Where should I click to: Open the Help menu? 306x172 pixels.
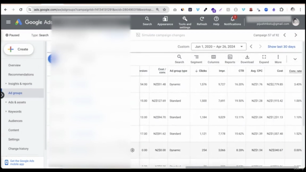point(216,21)
